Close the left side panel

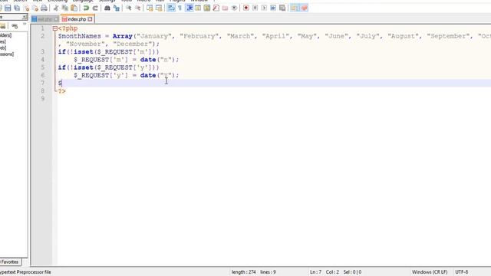(24, 17)
